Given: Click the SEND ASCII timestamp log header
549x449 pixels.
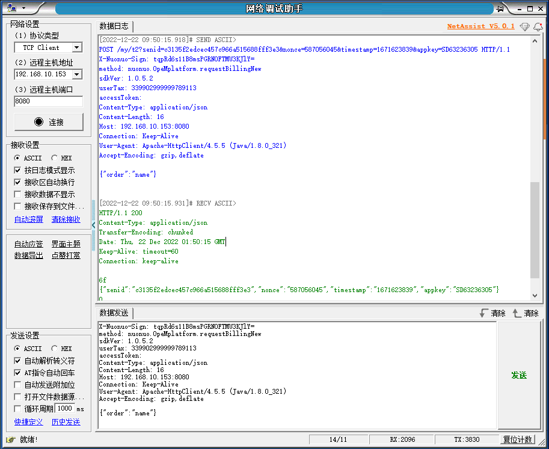Looking at the screenshot, I should coord(167,40).
